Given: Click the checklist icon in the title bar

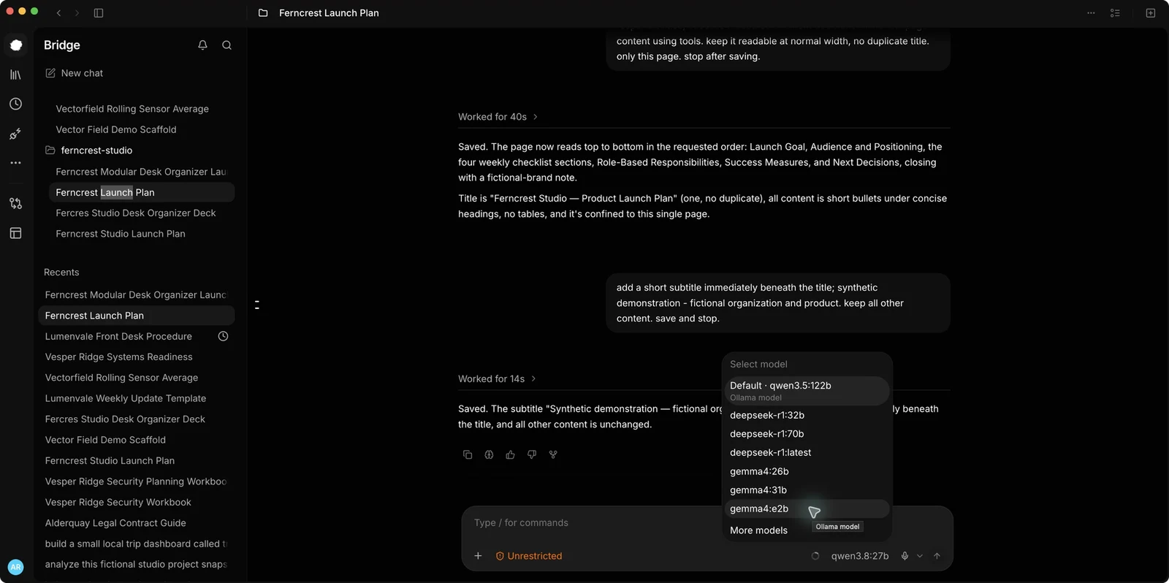Looking at the screenshot, I should click(1115, 13).
